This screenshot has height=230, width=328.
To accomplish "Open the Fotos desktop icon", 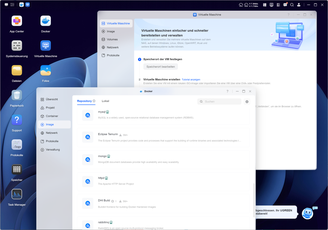I will (x=46, y=70).
